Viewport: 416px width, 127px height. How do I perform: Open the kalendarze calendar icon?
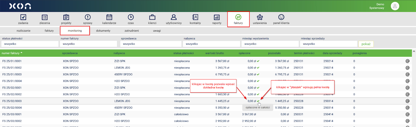point(109,17)
